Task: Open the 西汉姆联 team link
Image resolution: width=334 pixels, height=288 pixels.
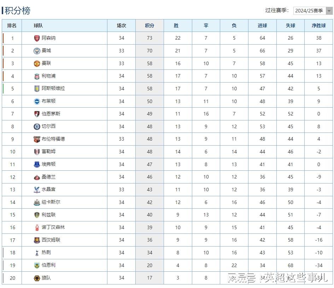Action: coord(51,240)
